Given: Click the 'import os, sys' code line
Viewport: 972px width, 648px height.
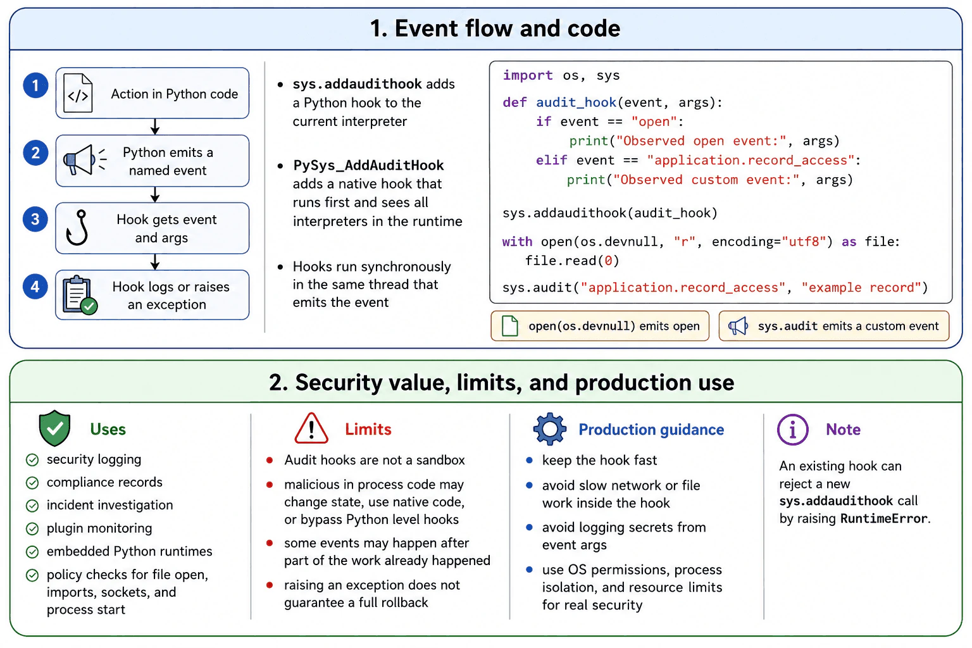Looking at the screenshot, I should [x=561, y=75].
